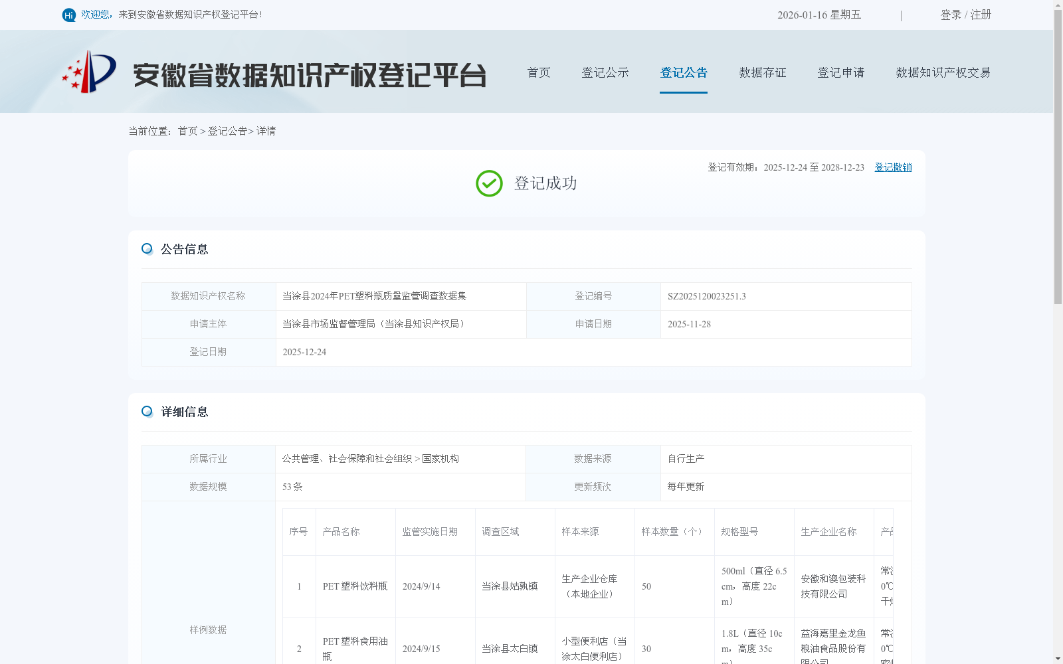Image resolution: width=1063 pixels, height=664 pixels.
Task: Select the 登记公告 navigation tab
Action: coord(684,72)
